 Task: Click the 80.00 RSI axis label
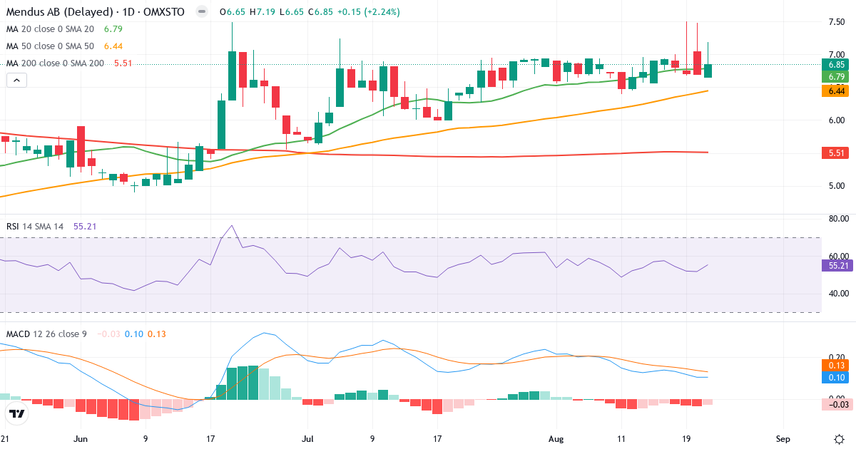(x=837, y=219)
